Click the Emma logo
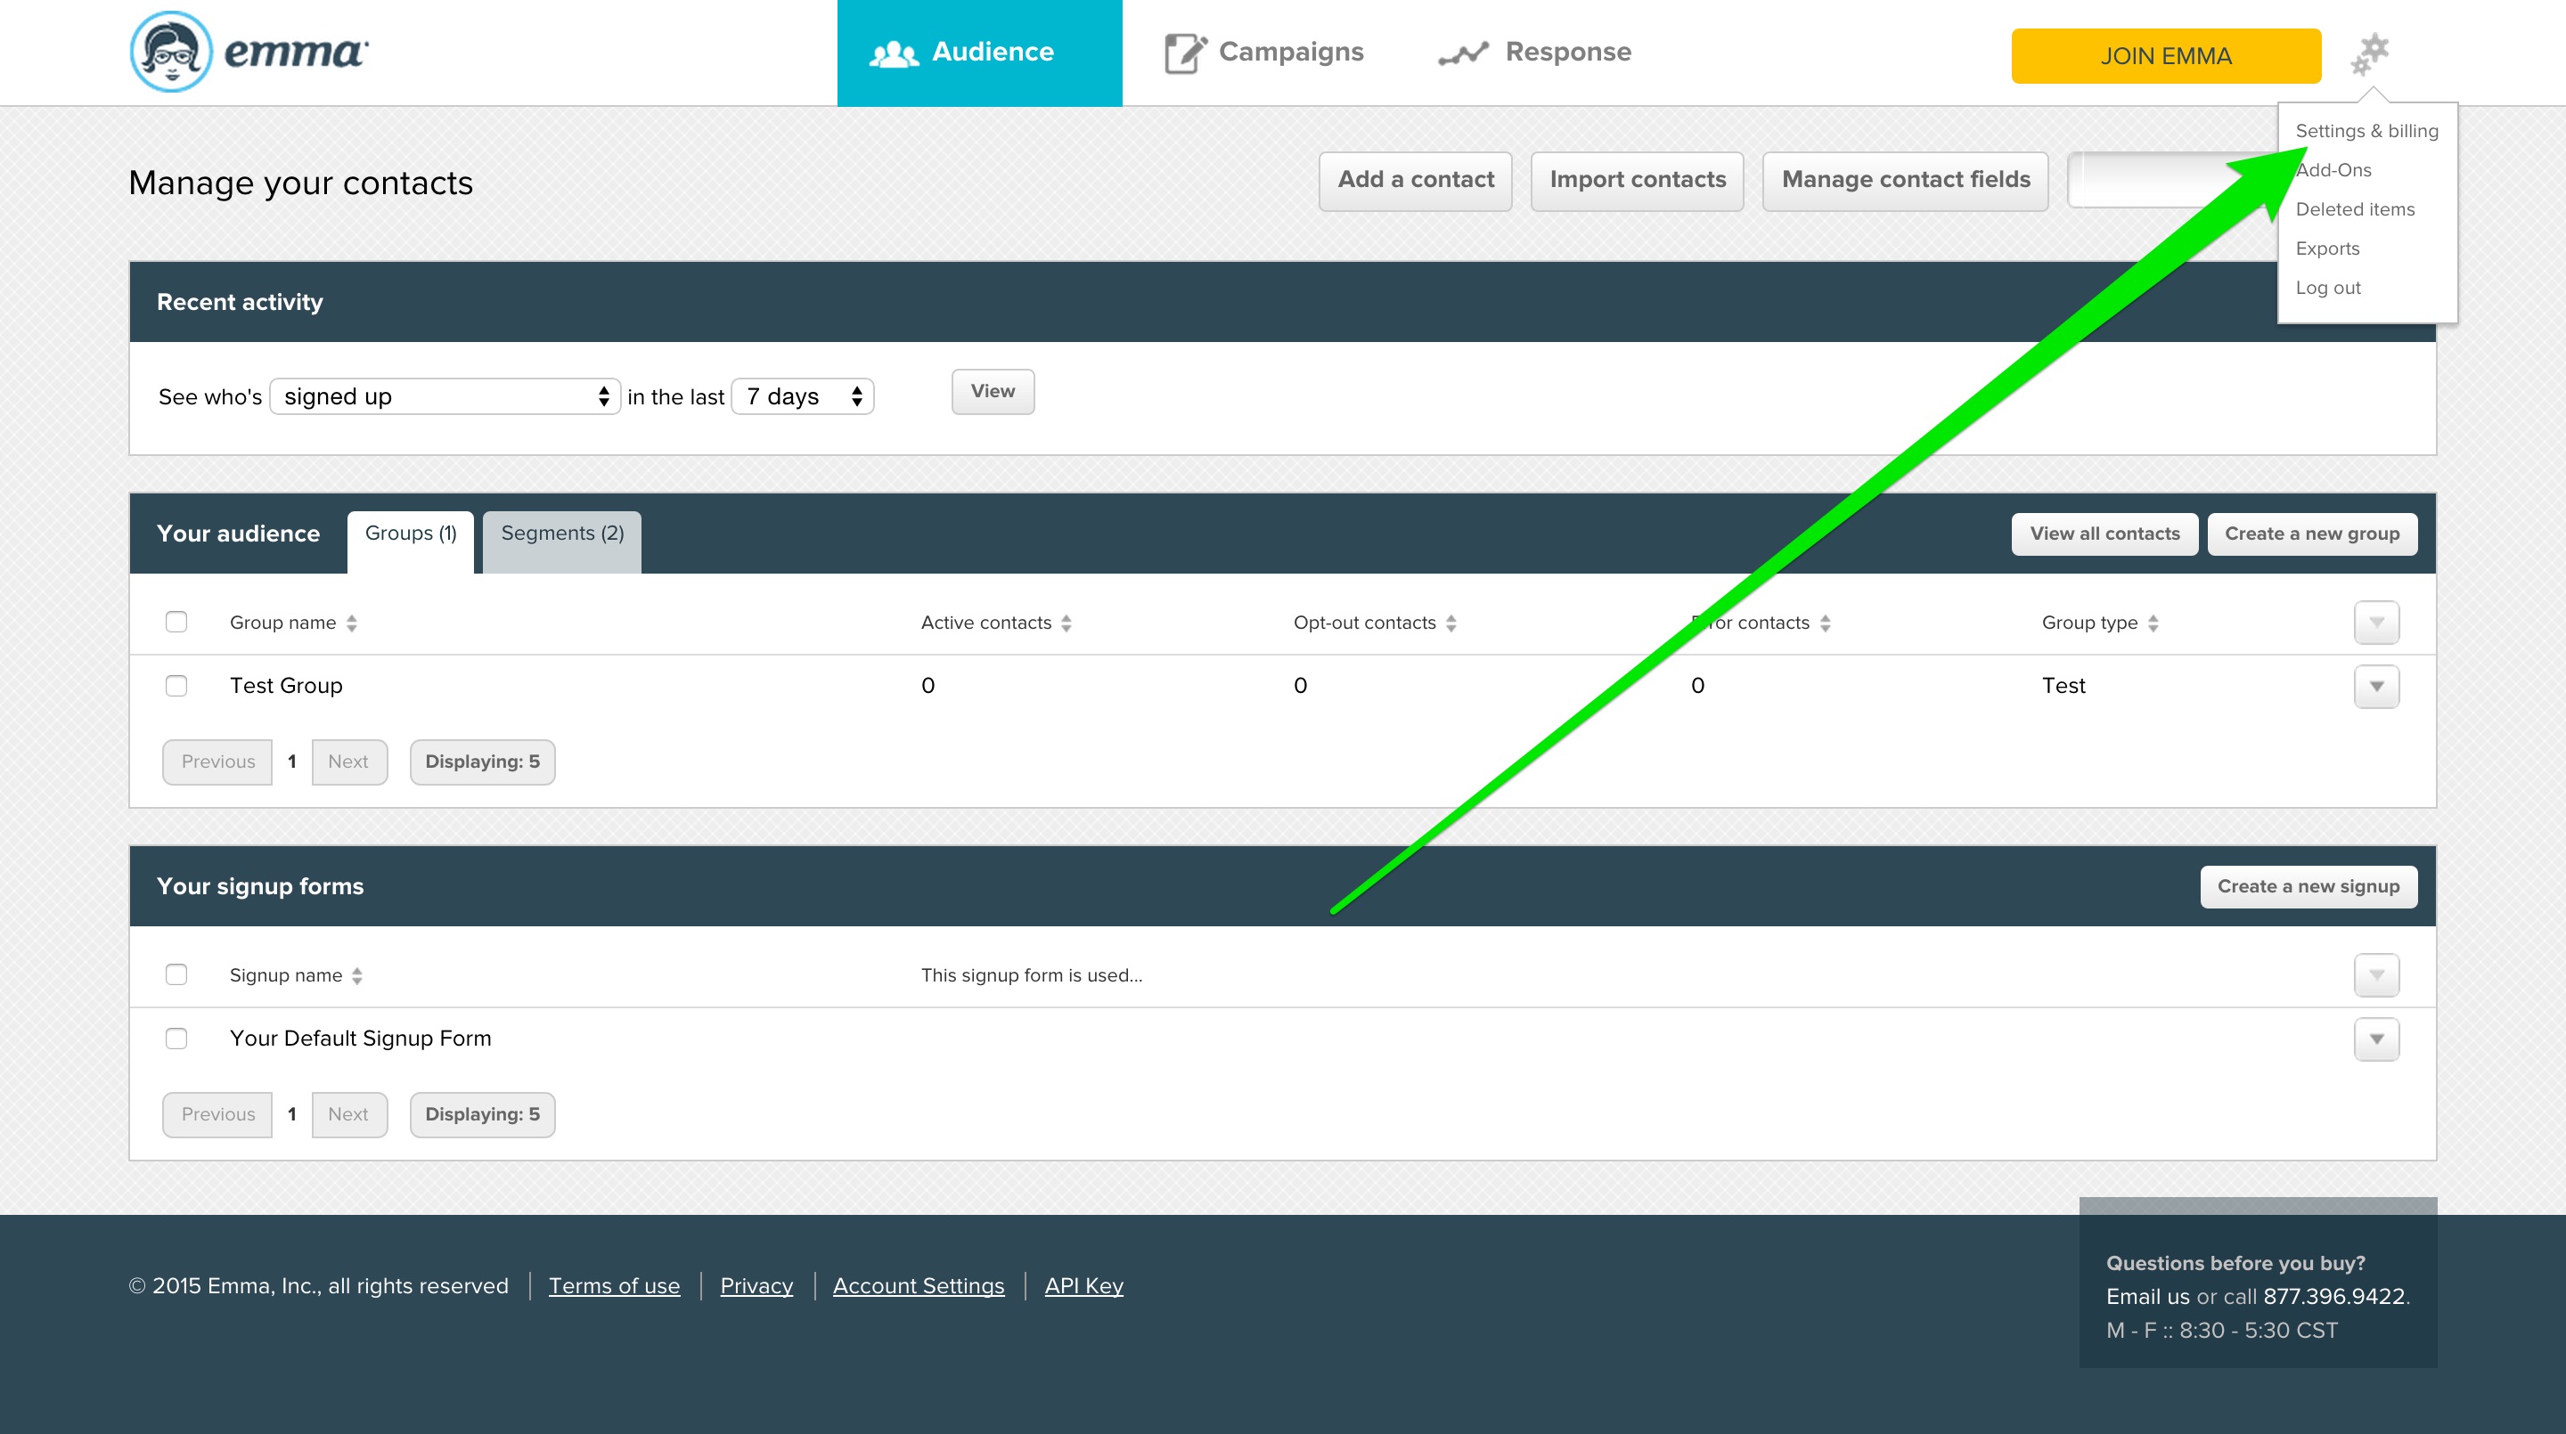This screenshot has height=1434, width=2566. (x=249, y=52)
